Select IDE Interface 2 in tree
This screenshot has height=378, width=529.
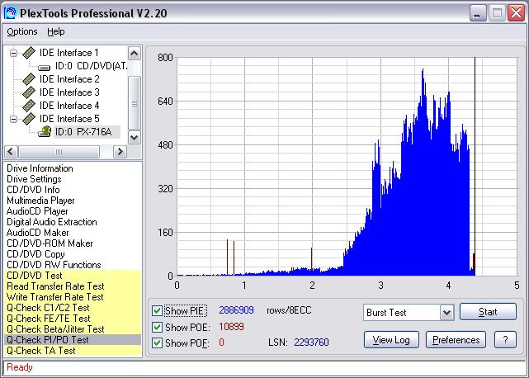click(x=69, y=79)
